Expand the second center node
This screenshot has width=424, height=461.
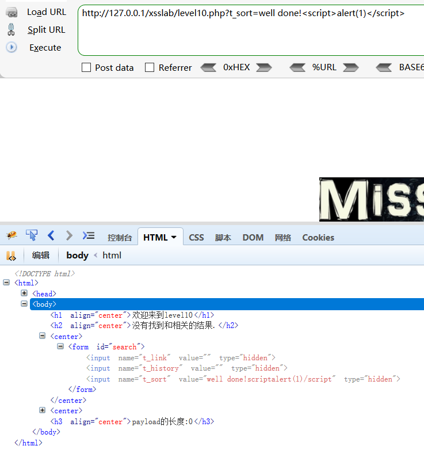[43, 410]
